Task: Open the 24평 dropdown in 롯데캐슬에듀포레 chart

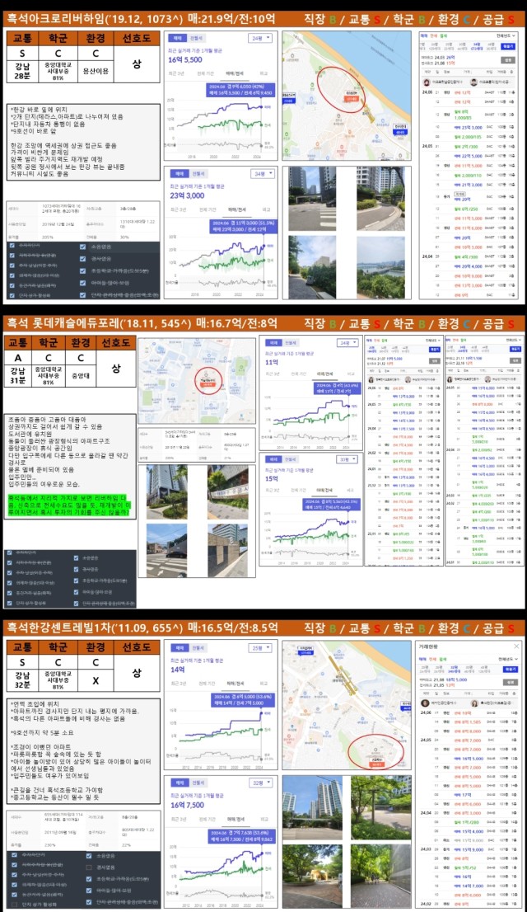Action: click(x=347, y=343)
